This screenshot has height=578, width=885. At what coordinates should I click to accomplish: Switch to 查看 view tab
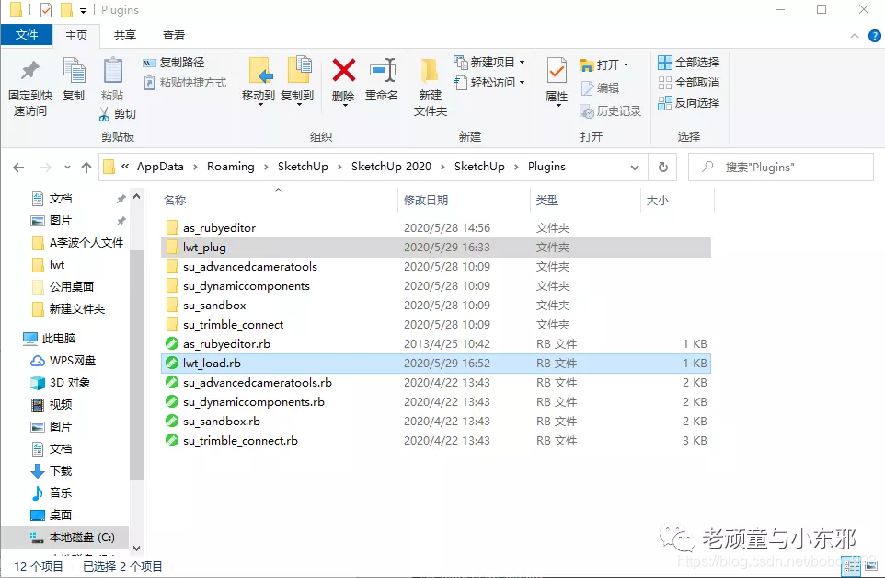point(173,36)
